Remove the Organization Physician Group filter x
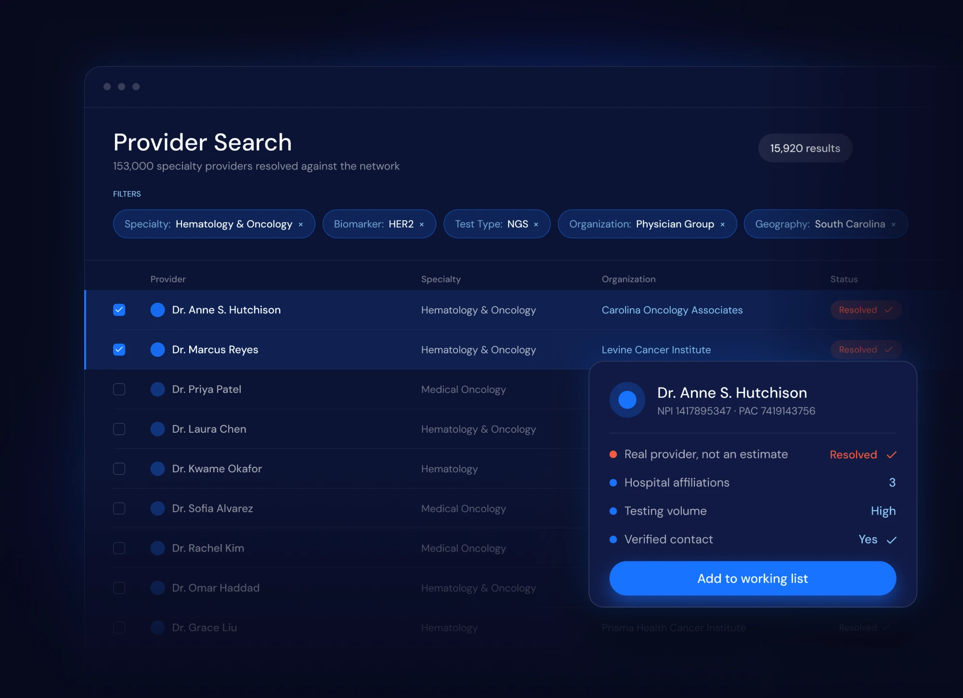The height and width of the screenshot is (698, 963). pos(722,224)
